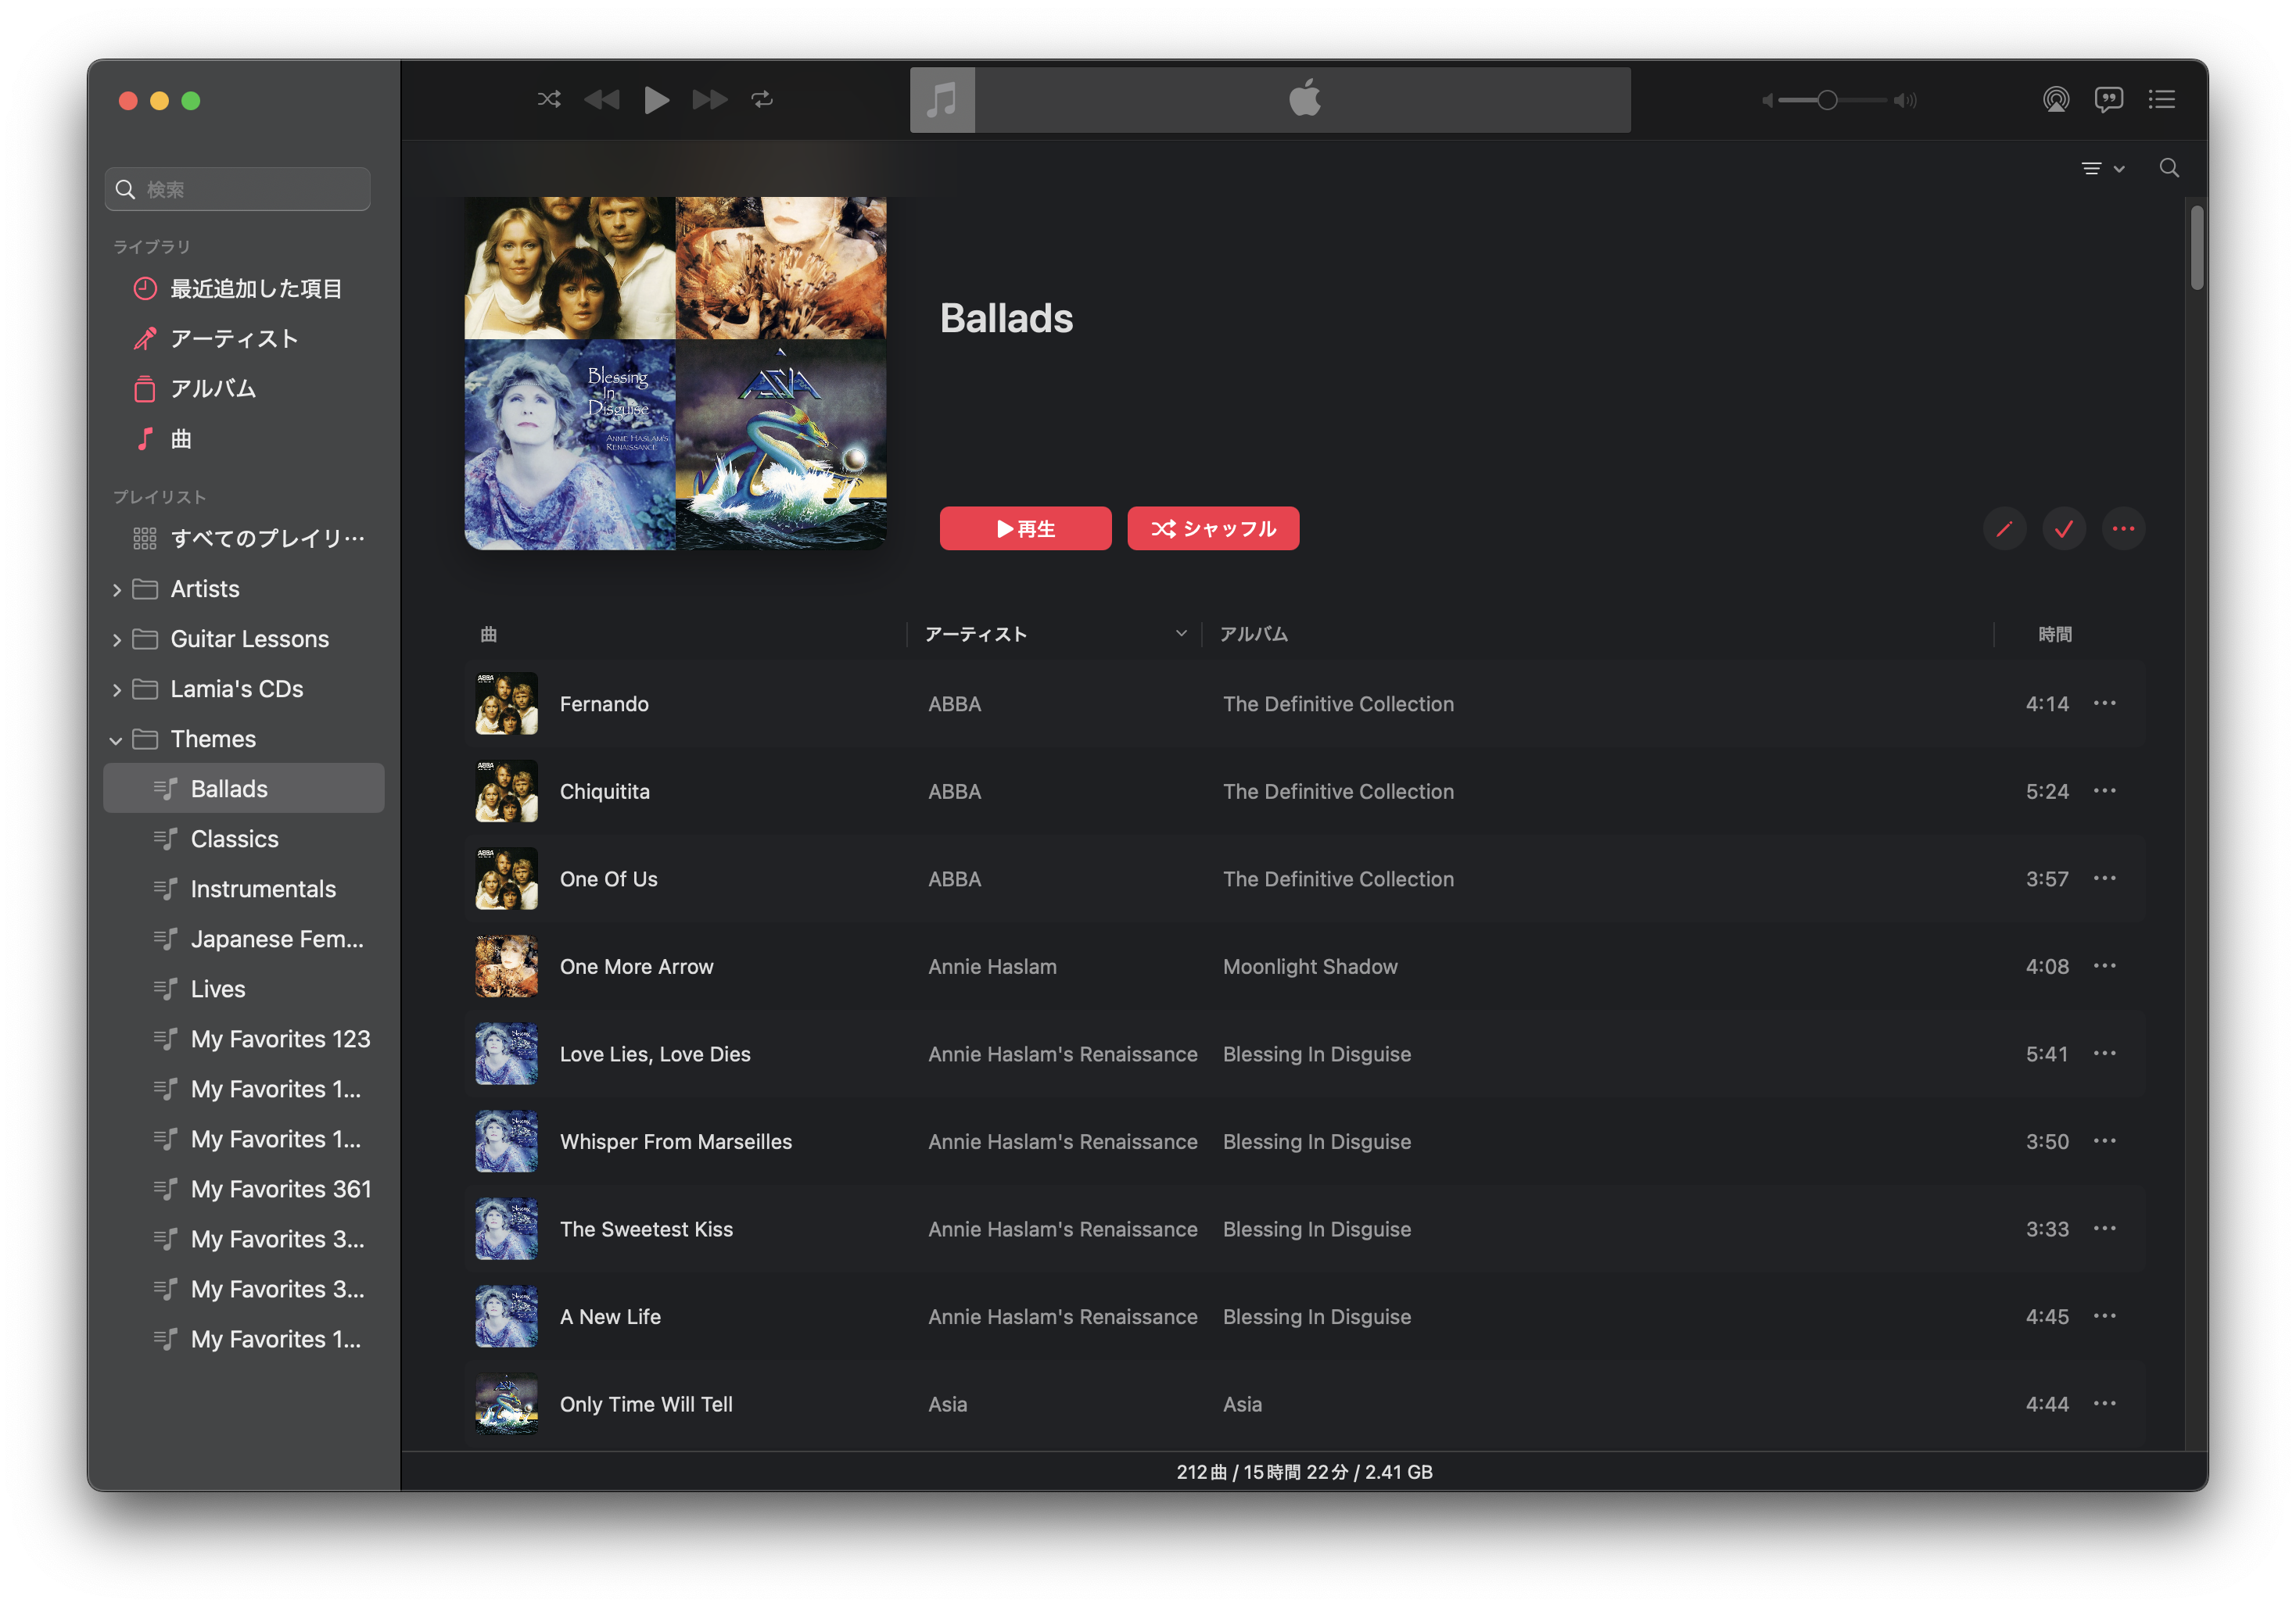Select the Classics playlist
Viewport: 2296px width, 1607px height.
(x=235, y=839)
